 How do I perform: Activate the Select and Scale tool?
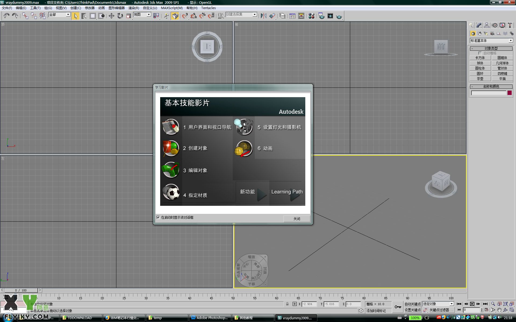[129, 16]
